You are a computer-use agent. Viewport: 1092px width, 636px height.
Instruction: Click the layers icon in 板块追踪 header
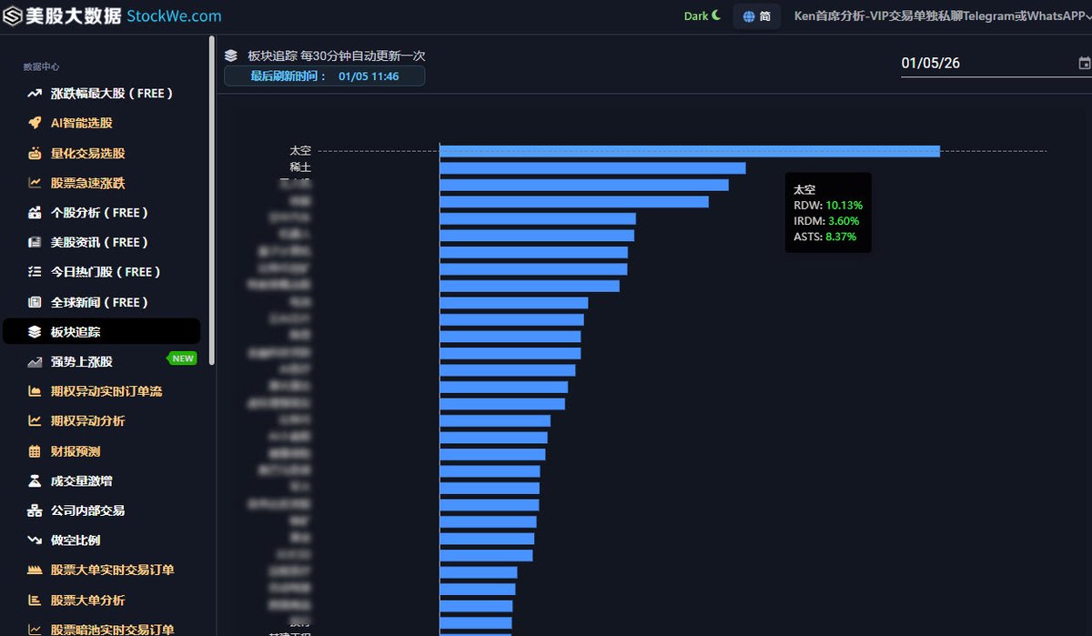coord(231,56)
